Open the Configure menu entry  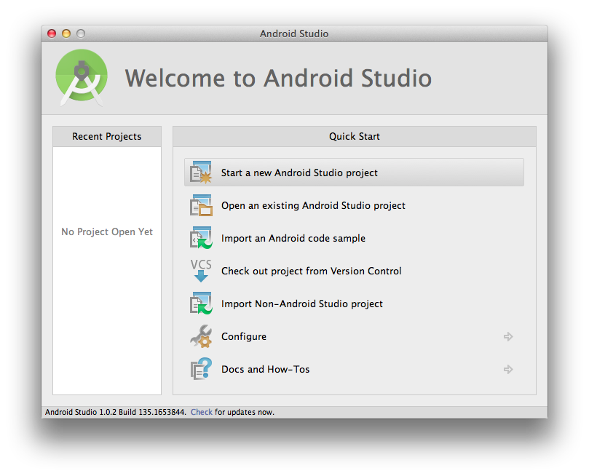(x=244, y=336)
